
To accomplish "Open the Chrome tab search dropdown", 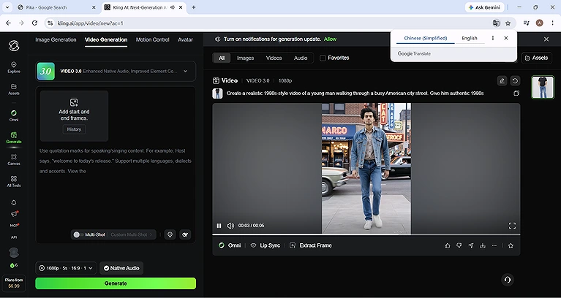I will tap(7, 7).
